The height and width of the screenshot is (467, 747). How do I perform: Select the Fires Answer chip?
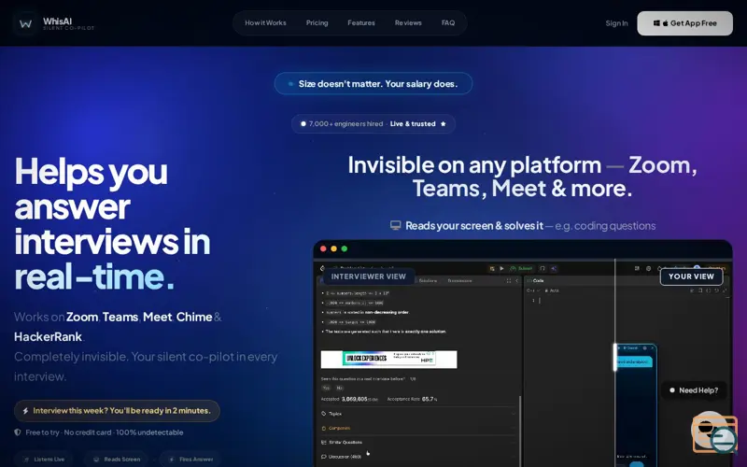[190, 460]
